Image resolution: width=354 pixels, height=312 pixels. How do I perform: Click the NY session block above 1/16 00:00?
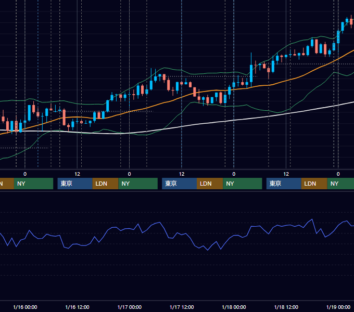pyautogui.click(x=33, y=184)
